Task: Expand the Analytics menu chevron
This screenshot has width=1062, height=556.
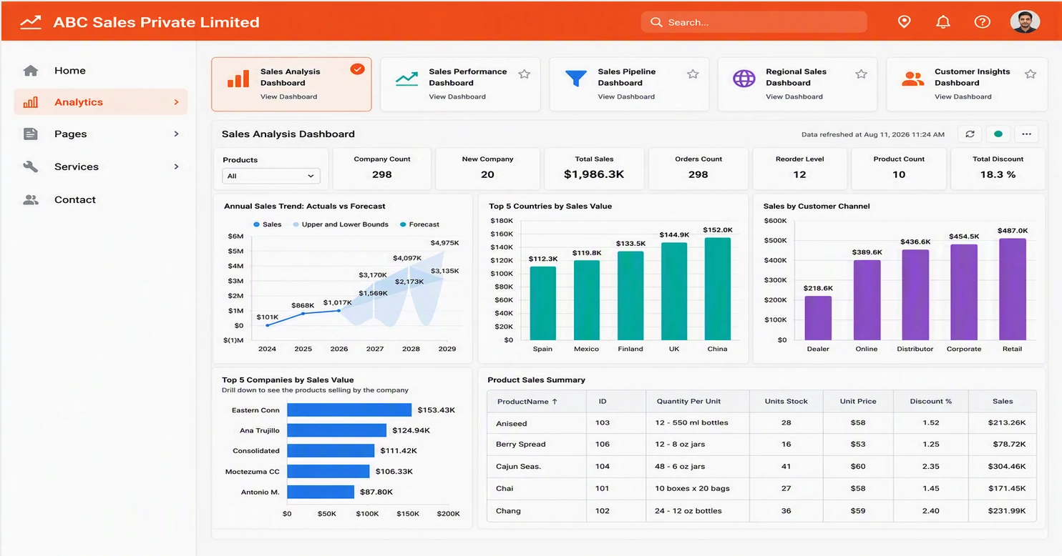Action: tap(176, 102)
